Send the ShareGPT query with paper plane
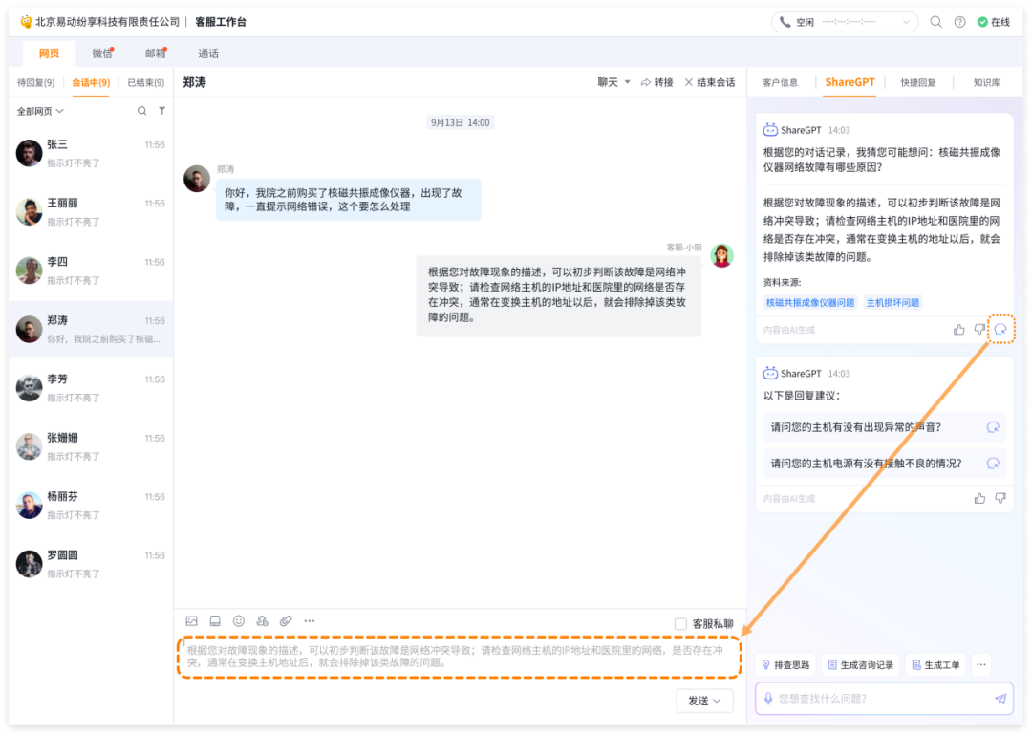The width and height of the screenshot is (1032, 736). tap(1000, 699)
